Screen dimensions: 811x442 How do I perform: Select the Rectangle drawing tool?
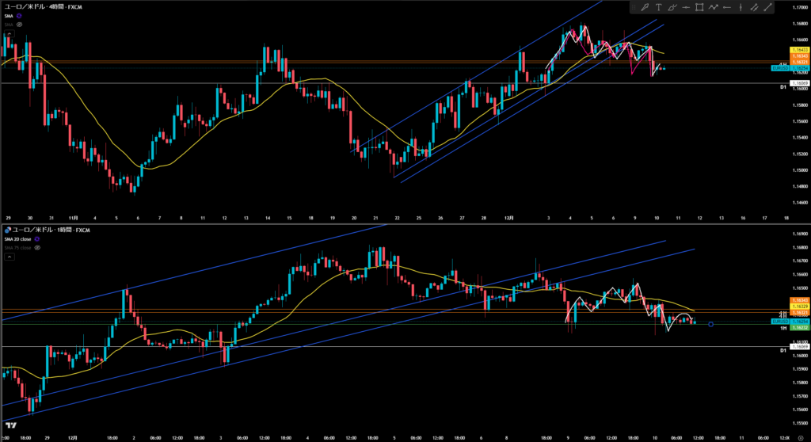tap(699, 8)
